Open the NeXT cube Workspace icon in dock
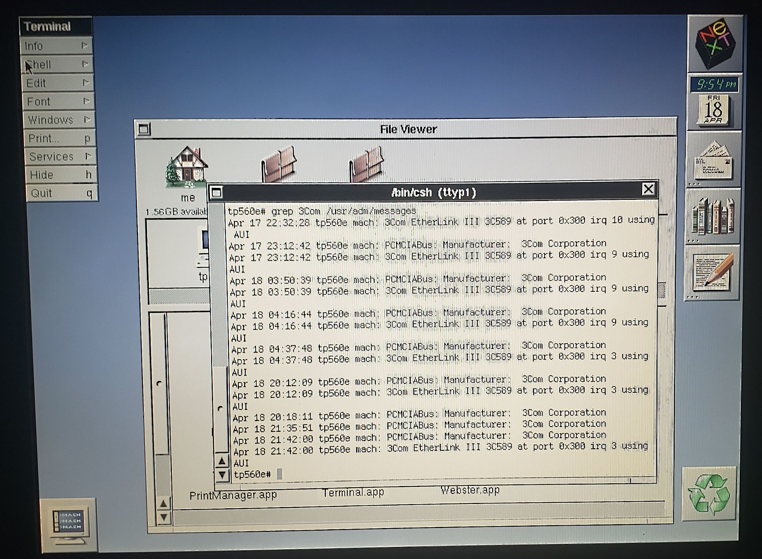 coord(715,44)
